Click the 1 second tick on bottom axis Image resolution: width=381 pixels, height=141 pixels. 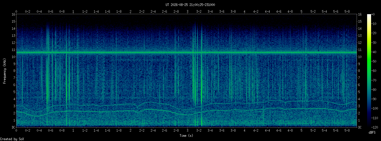pos(73,131)
